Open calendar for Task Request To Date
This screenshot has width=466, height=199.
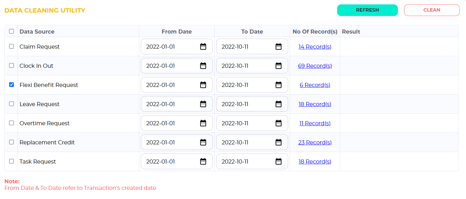[278, 162]
